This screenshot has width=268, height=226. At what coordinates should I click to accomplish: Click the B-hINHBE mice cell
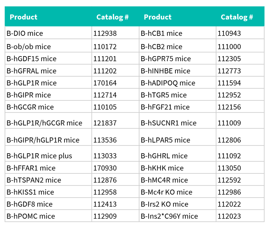pyautogui.click(x=177, y=71)
